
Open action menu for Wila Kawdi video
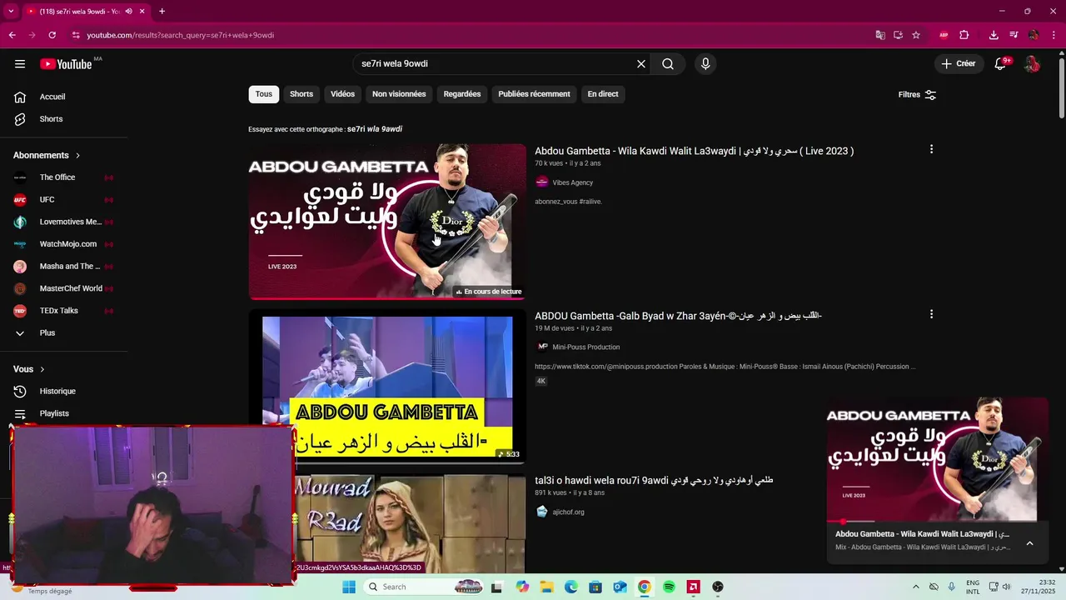931,149
